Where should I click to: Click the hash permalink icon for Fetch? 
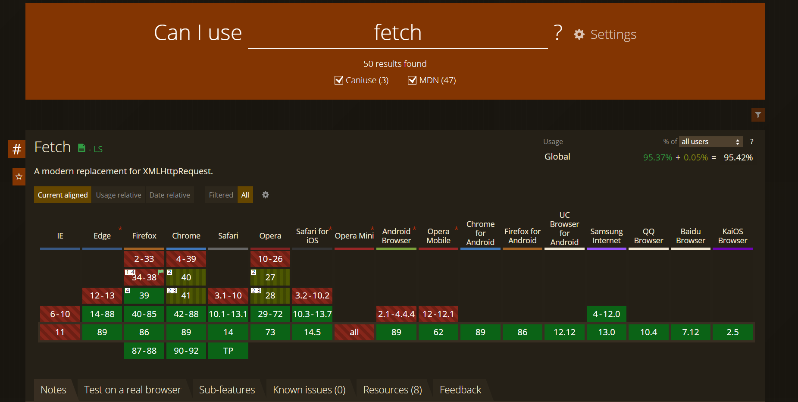click(x=17, y=149)
